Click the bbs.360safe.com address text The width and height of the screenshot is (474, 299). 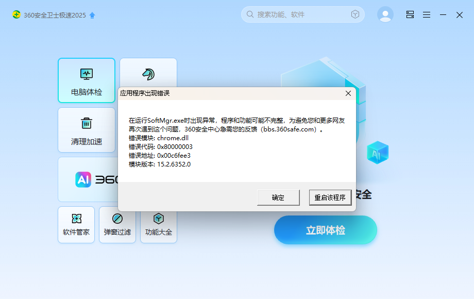click(290, 129)
